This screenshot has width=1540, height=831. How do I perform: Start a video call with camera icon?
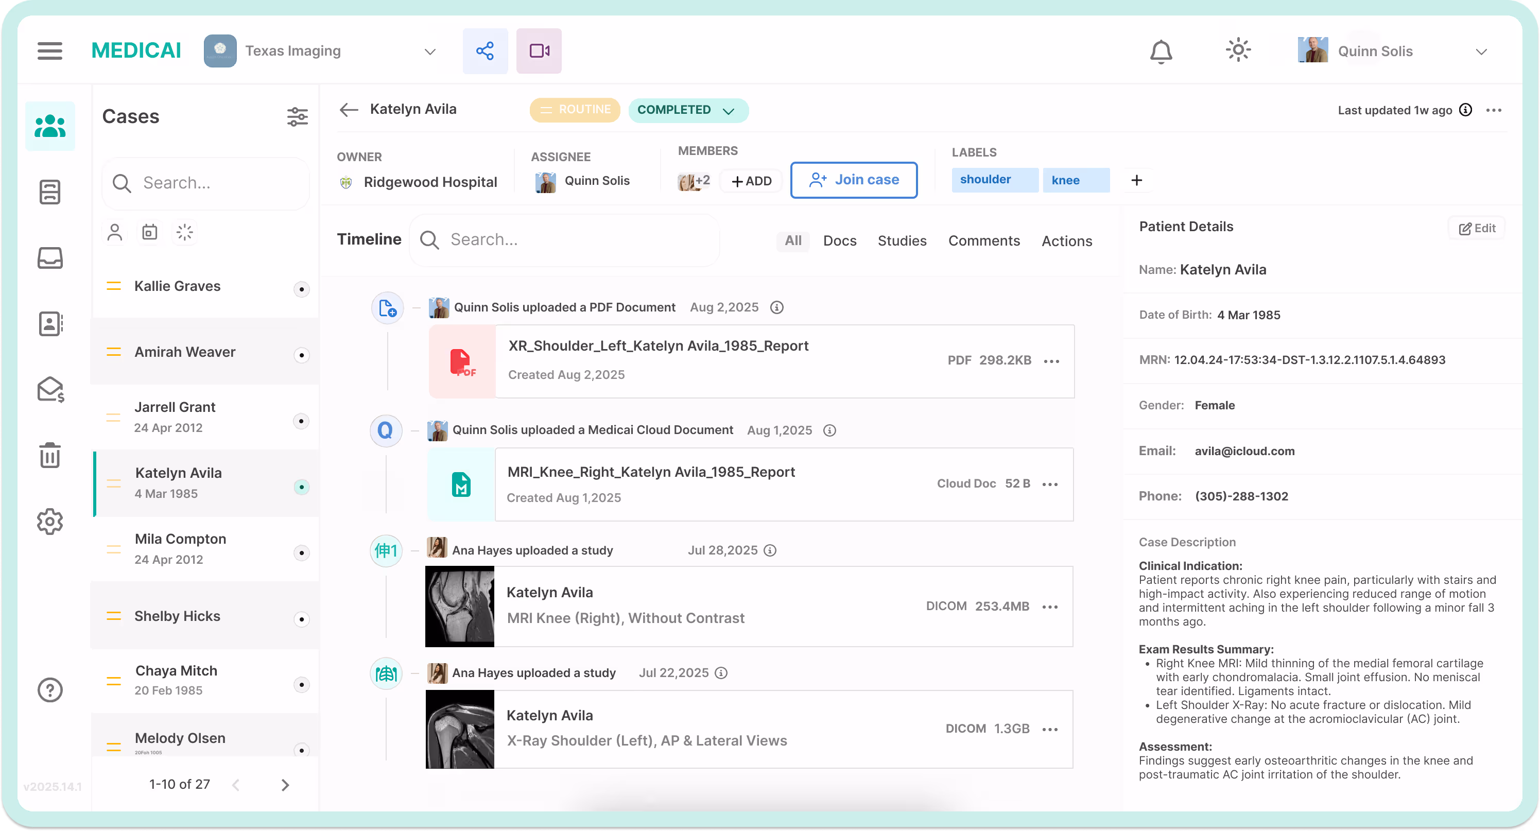click(x=539, y=51)
